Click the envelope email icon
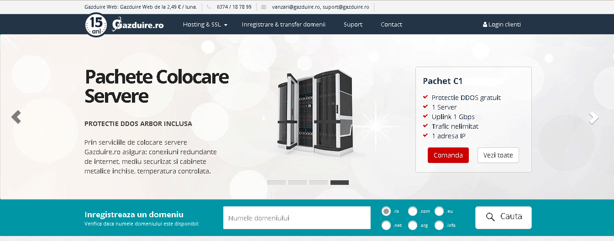The width and height of the screenshot is (614, 241). click(263, 7)
